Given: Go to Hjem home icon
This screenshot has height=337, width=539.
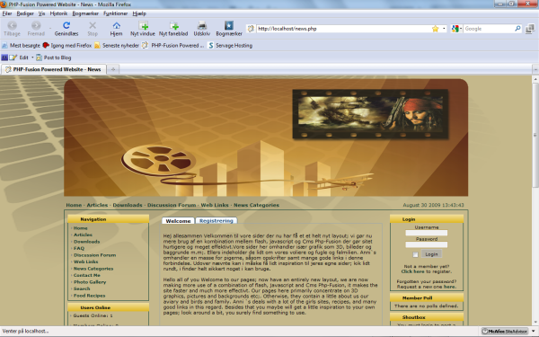Looking at the screenshot, I should click(116, 25).
